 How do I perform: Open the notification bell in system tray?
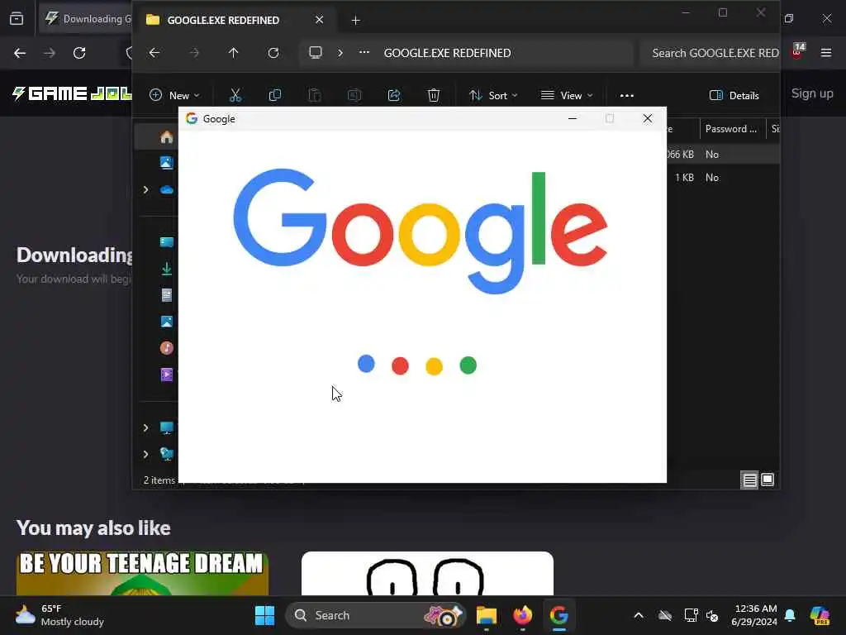point(790,615)
